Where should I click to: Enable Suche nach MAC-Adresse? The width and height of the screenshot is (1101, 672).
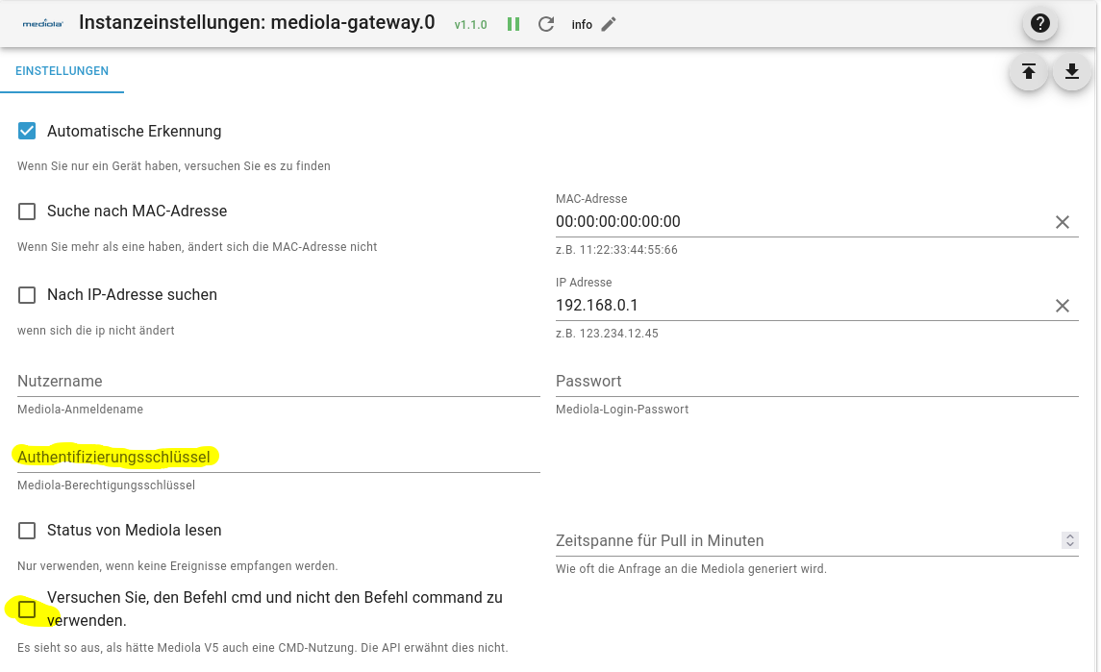pyautogui.click(x=27, y=212)
